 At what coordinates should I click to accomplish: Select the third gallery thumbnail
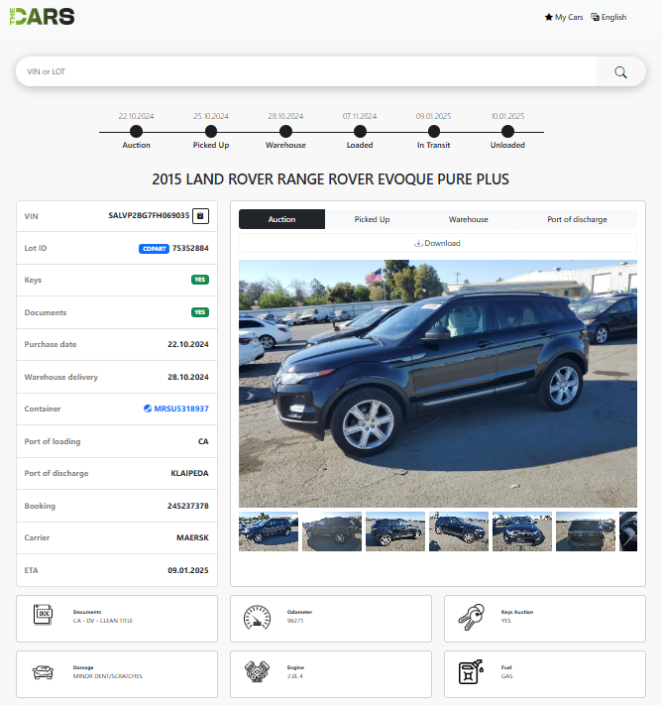pos(395,531)
